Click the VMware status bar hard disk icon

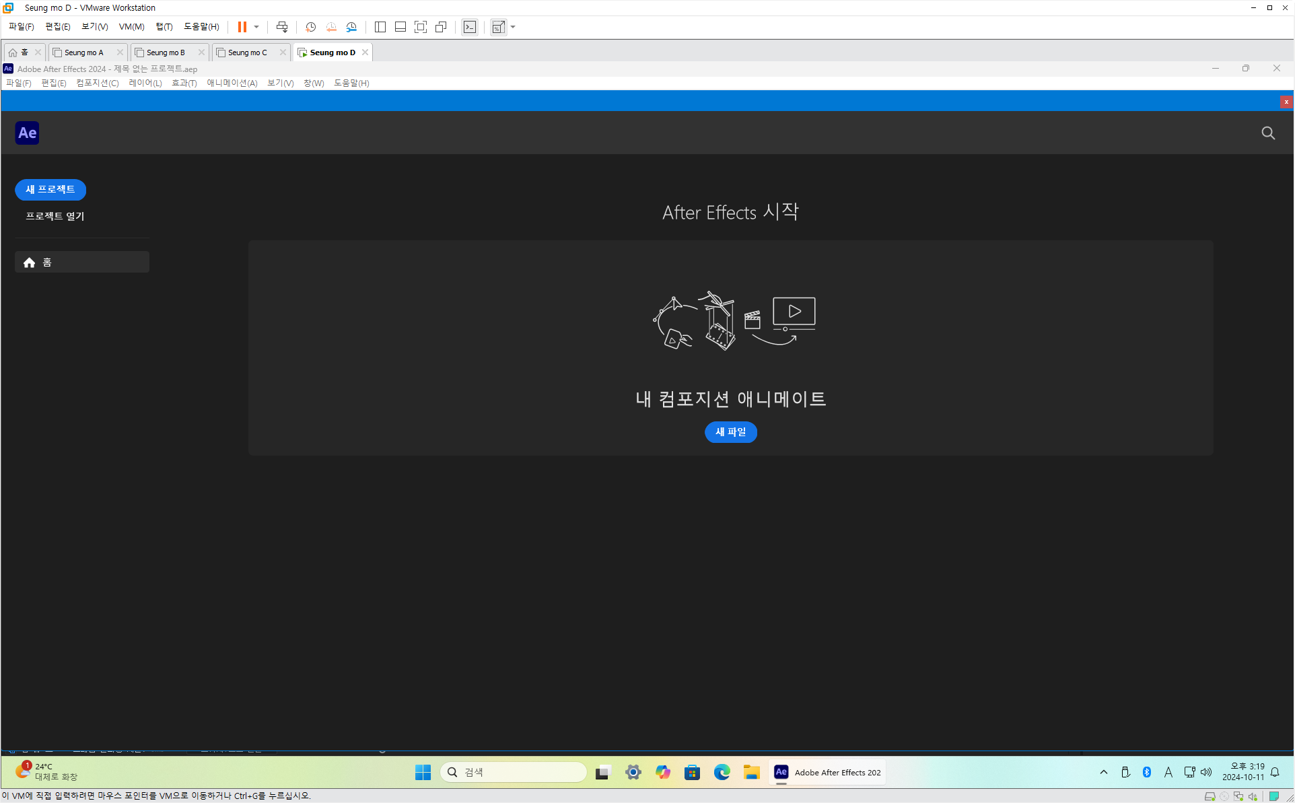pos(1210,796)
